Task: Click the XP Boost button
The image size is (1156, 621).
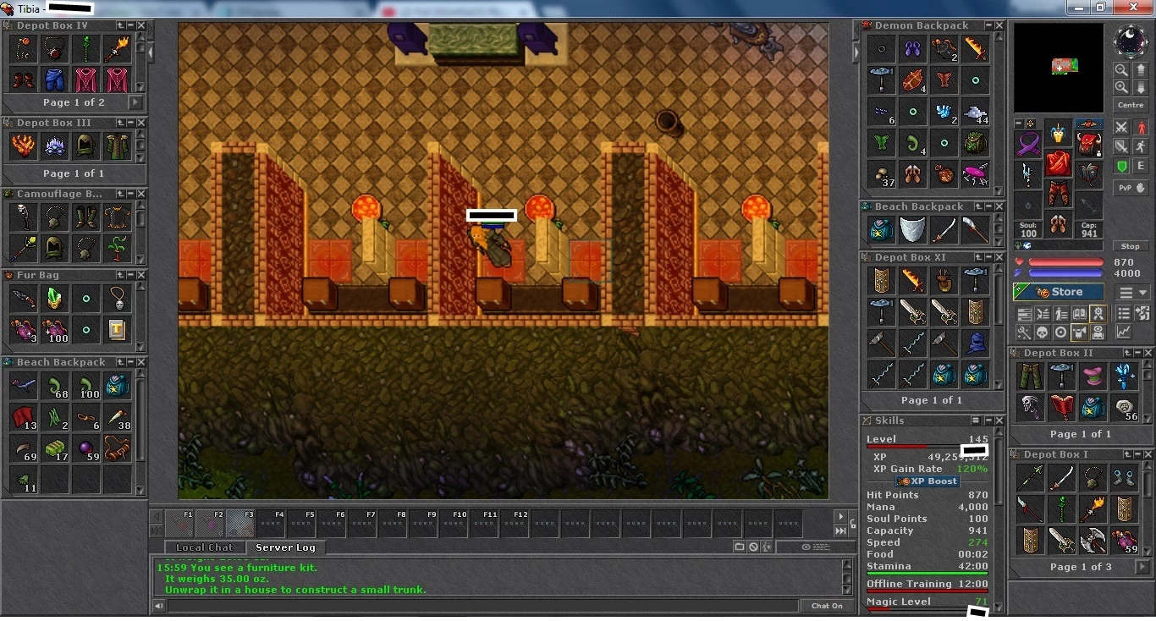Action: pos(928,481)
